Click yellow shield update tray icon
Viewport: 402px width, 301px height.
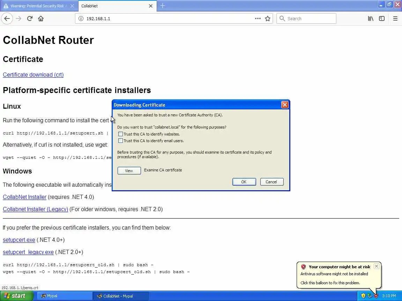click(x=363, y=296)
